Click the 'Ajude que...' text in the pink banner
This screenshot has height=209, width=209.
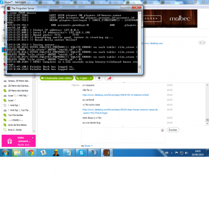[x=25, y=145]
